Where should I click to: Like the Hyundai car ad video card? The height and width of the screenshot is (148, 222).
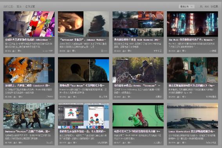click(x=178, y=51)
